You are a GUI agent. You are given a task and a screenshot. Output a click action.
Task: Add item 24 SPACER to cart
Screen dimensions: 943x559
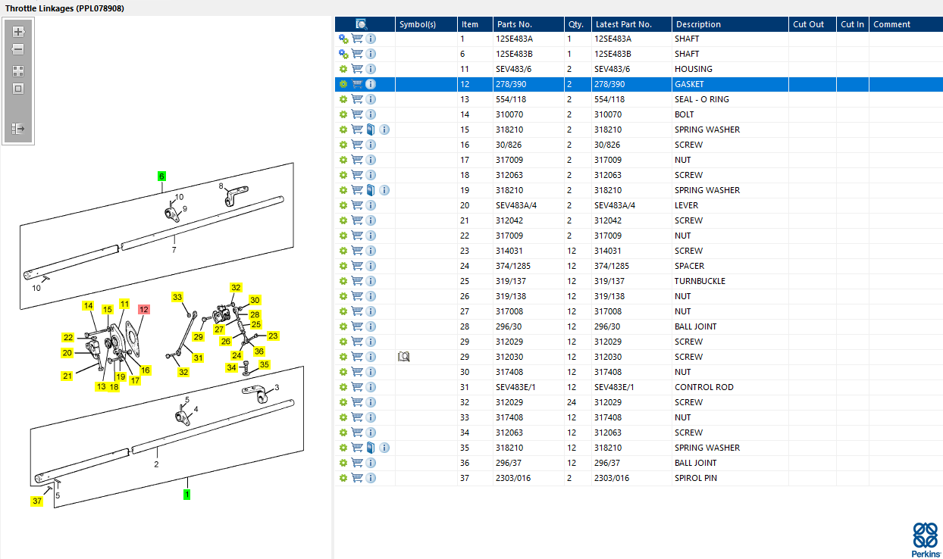357,266
